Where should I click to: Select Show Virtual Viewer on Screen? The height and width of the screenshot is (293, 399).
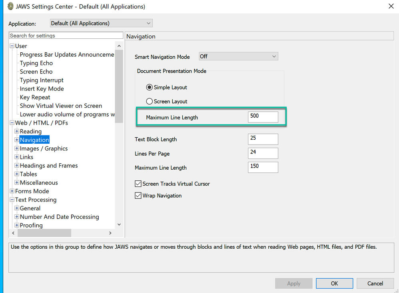pos(61,106)
